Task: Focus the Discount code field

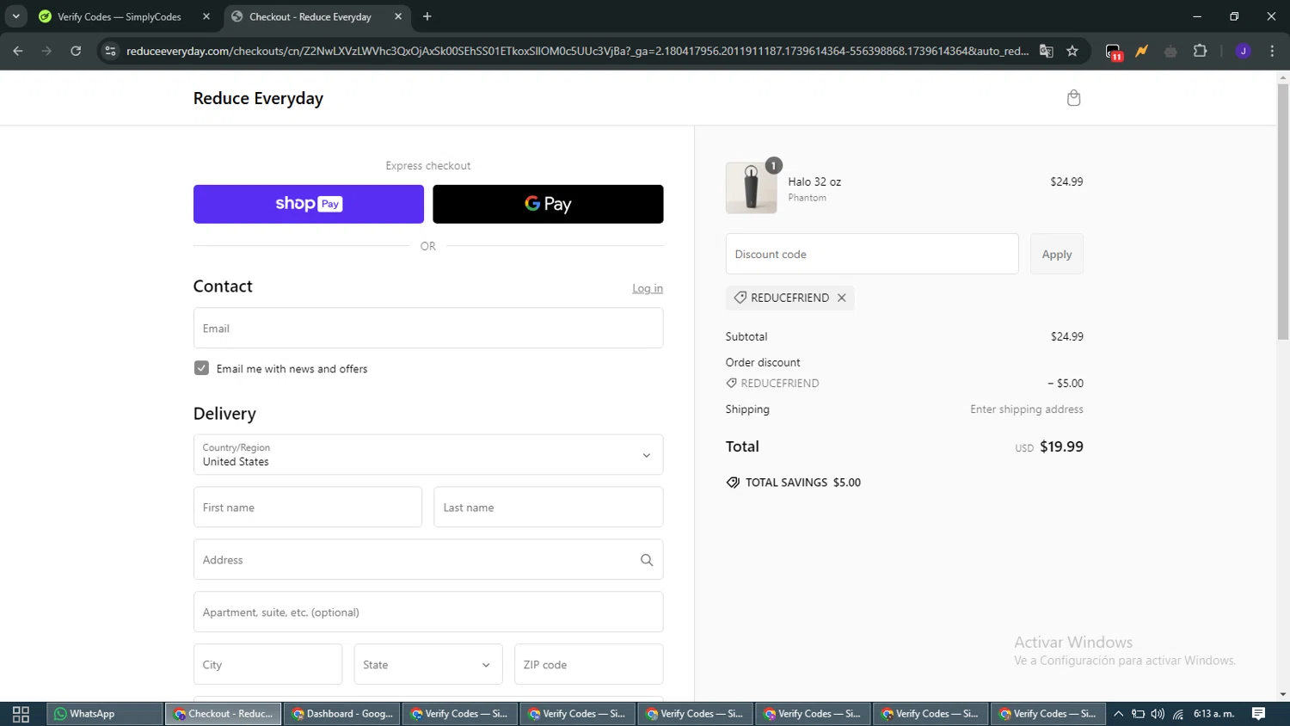Action: click(x=872, y=254)
